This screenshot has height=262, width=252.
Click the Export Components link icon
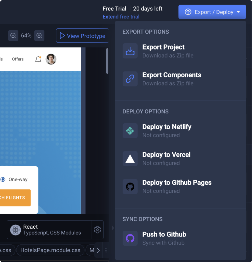pos(130,79)
